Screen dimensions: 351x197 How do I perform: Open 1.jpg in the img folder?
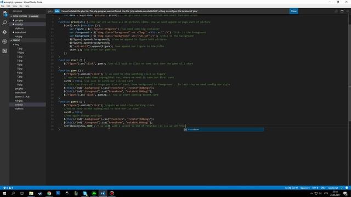[x=20, y=49]
